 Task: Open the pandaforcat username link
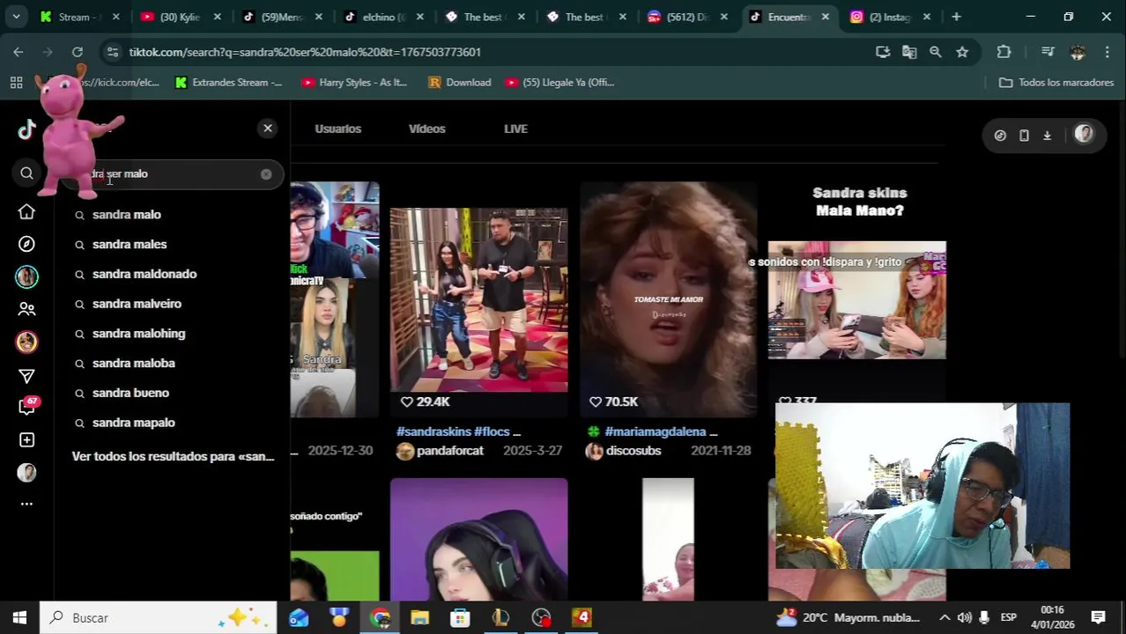450,451
